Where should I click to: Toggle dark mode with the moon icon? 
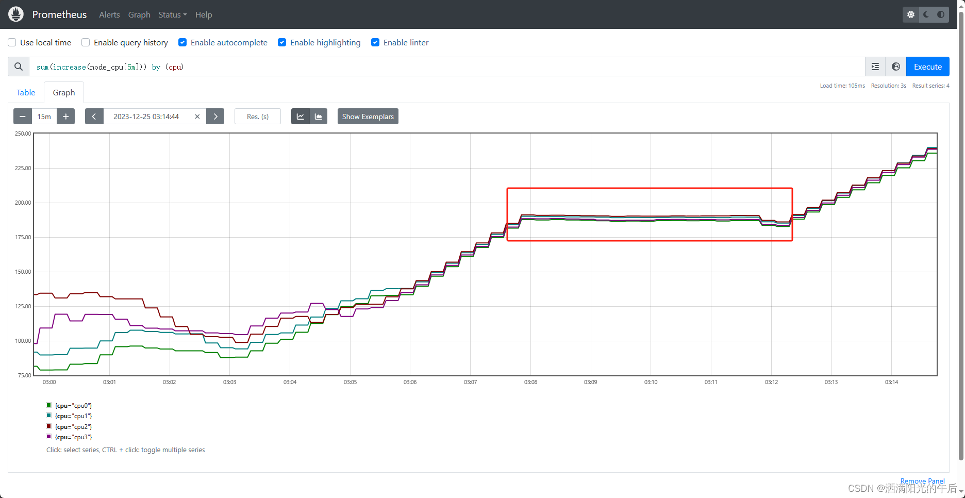click(924, 14)
